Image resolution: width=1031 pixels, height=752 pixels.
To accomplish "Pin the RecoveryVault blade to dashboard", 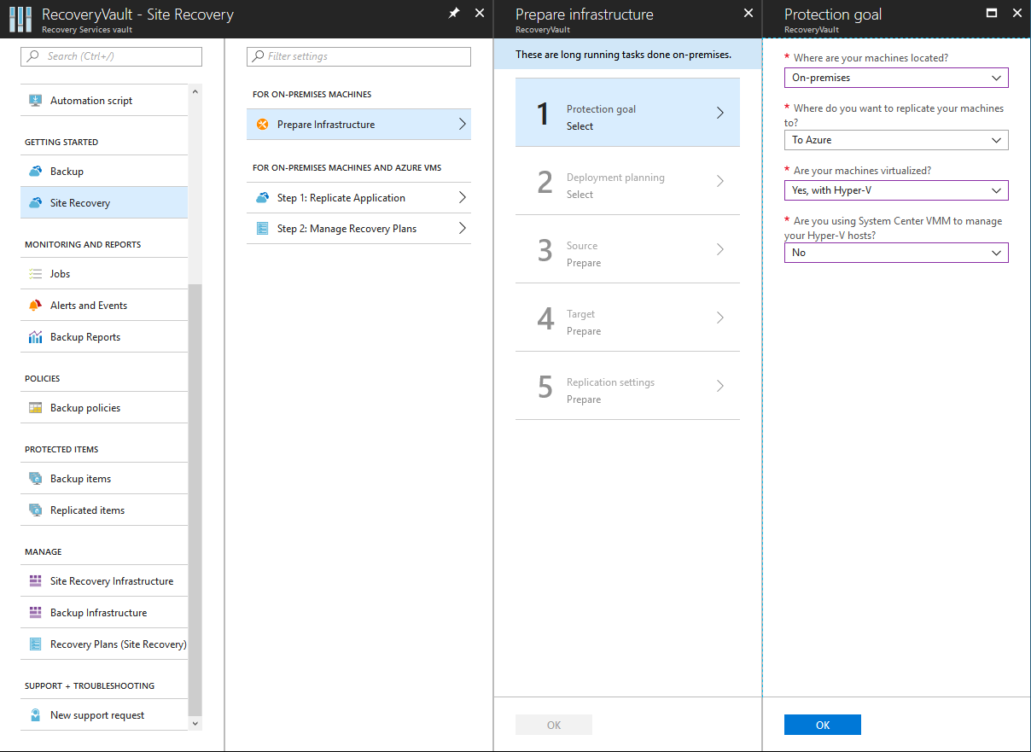I will click(454, 13).
